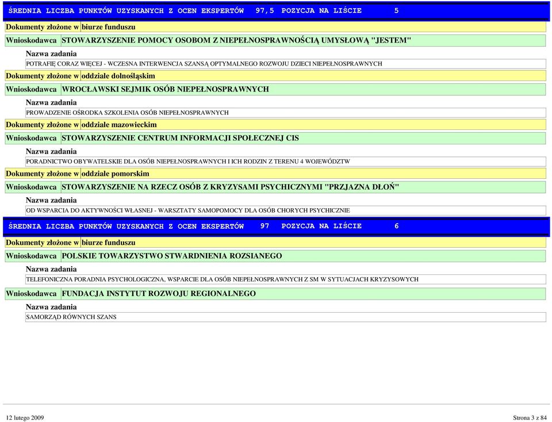Click 'Nazwa zadania' label above PROWADZENIE OŚRODKA
The width and height of the screenshot is (552, 422).
tap(51, 103)
